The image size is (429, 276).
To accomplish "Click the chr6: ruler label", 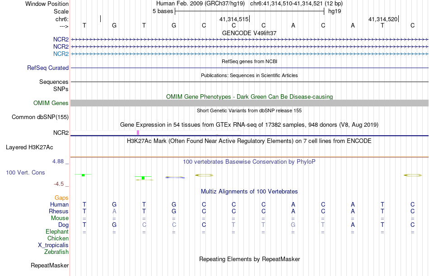I will [62, 19].
